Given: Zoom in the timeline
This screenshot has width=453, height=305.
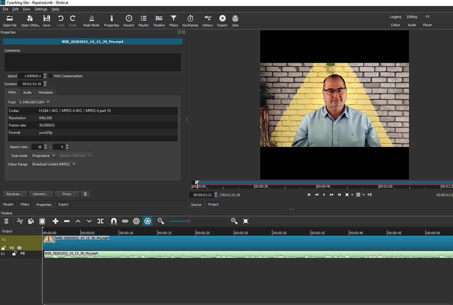Looking at the screenshot, I should point(234,221).
